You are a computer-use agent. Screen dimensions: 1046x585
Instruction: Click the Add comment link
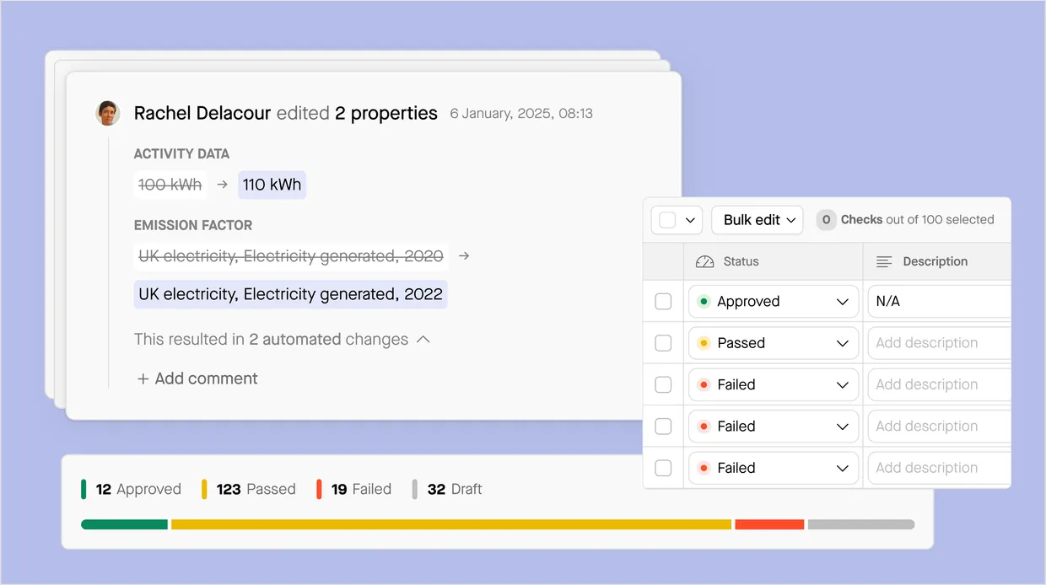[x=206, y=379]
